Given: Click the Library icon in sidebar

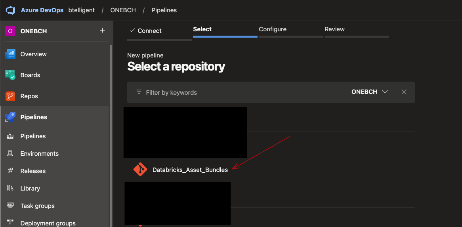Looking at the screenshot, I should click(x=10, y=189).
